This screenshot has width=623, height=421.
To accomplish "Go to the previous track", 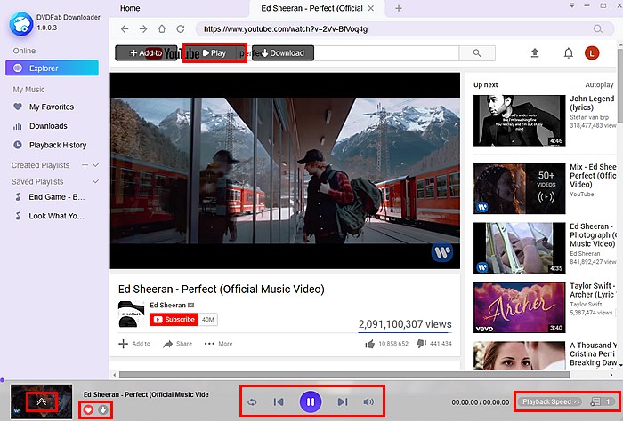I will 279,402.
